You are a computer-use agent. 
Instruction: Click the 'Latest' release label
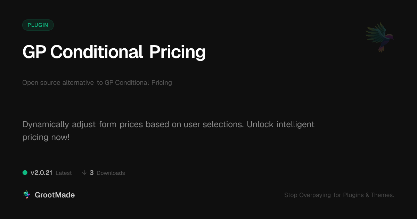coord(64,173)
